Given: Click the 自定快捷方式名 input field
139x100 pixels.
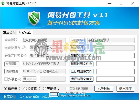Looking at the screenshot, I should (48, 48).
